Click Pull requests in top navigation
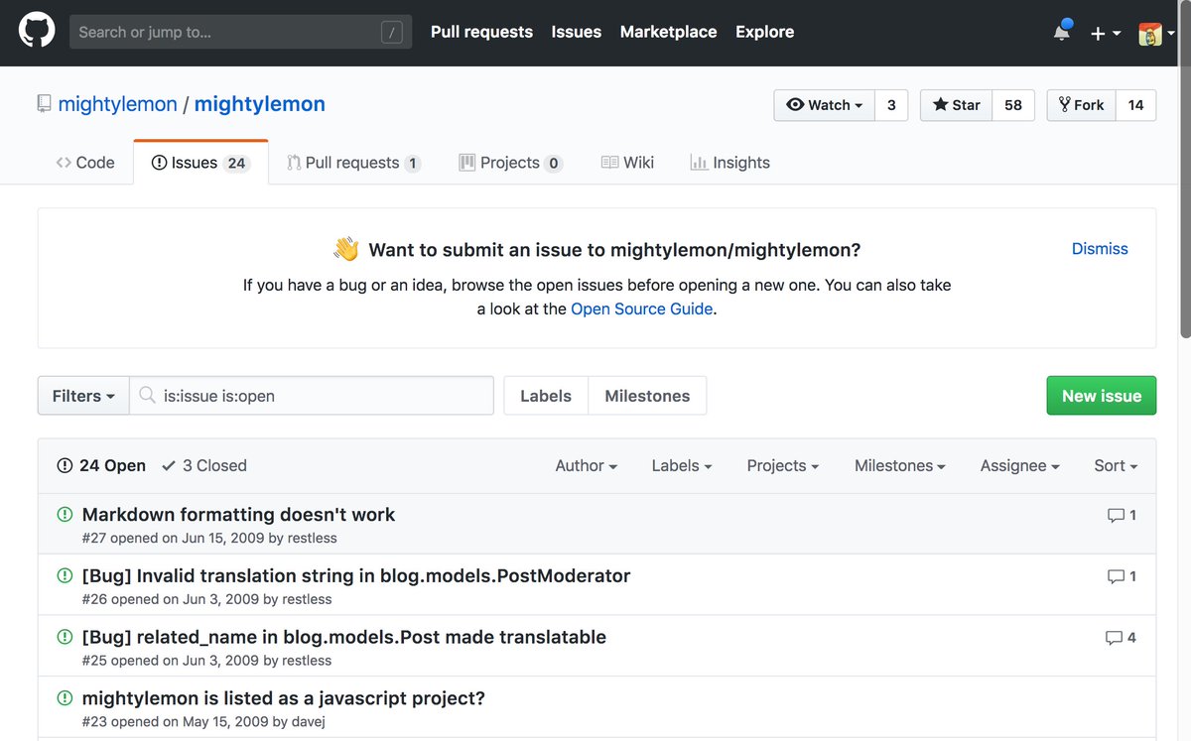Viewport: 1191px width, 741px height. click(x=481, y=32)
